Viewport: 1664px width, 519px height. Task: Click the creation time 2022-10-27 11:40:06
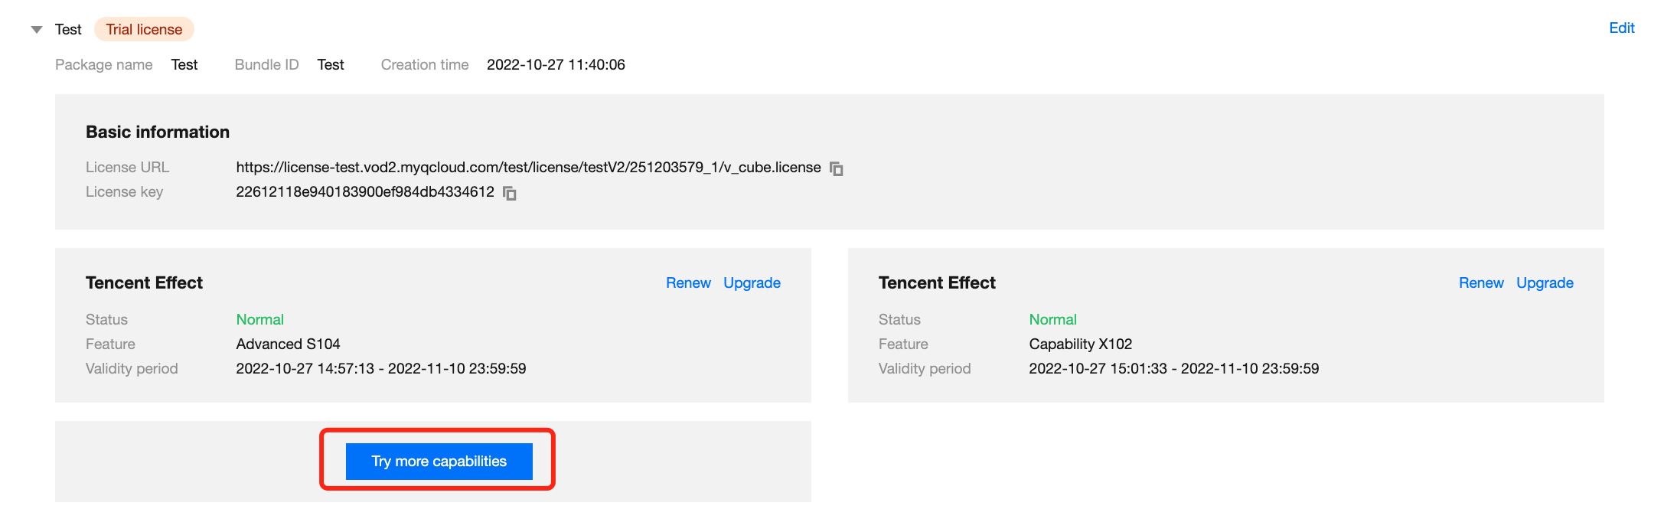556,65
